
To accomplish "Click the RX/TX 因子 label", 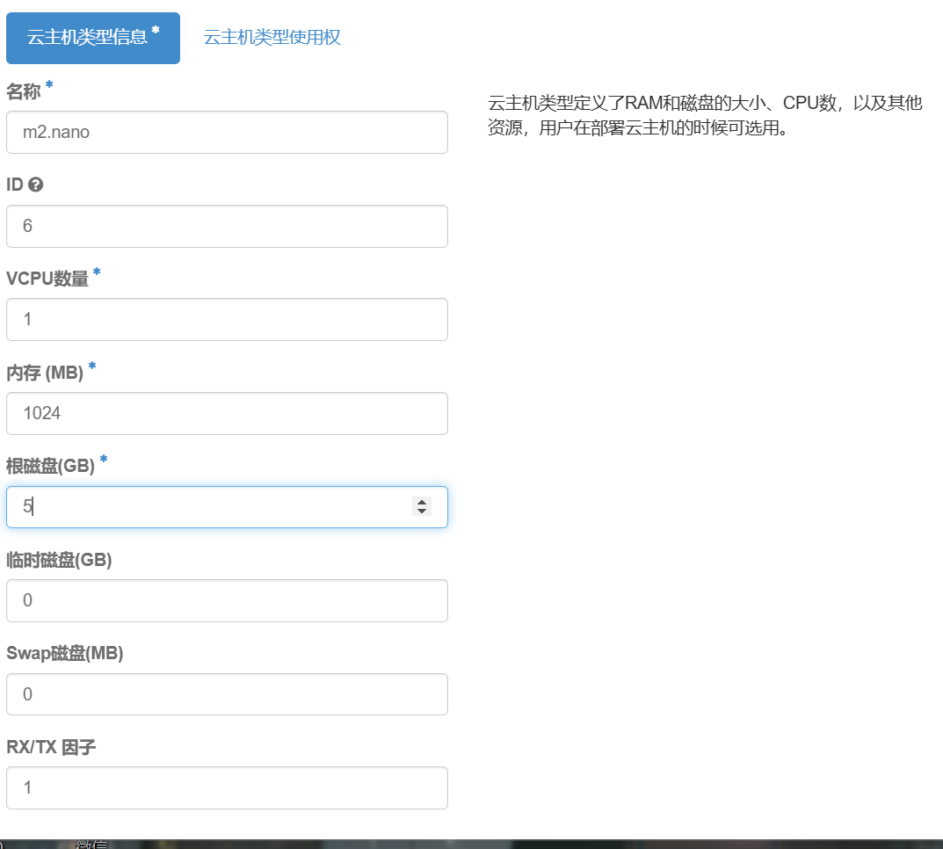I will coord(51,747).
